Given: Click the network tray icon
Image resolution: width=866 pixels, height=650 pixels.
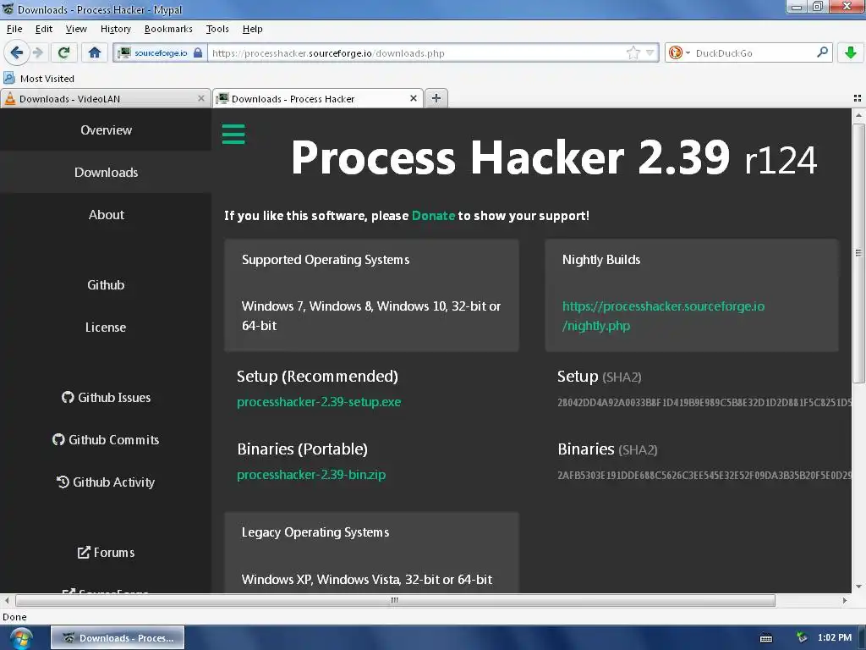Looking at the screenshot, I should [x=802, y=638].
